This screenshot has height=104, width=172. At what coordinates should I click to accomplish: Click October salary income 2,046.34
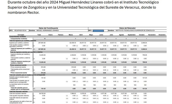pyautogui.click(x=144, y=43)
